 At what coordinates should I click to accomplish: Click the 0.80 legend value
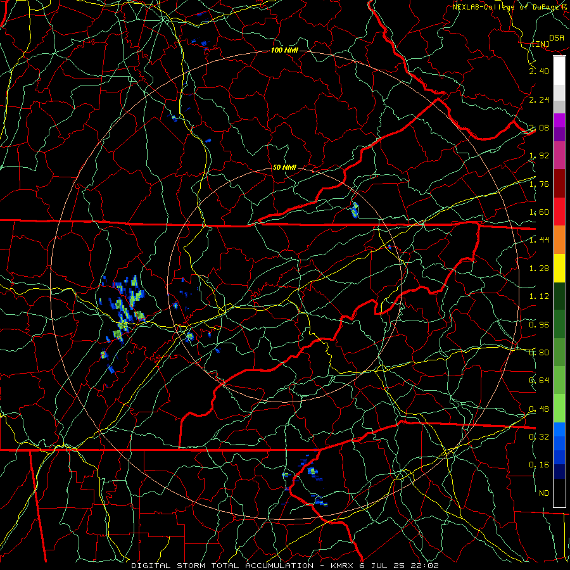click(539, 353)
